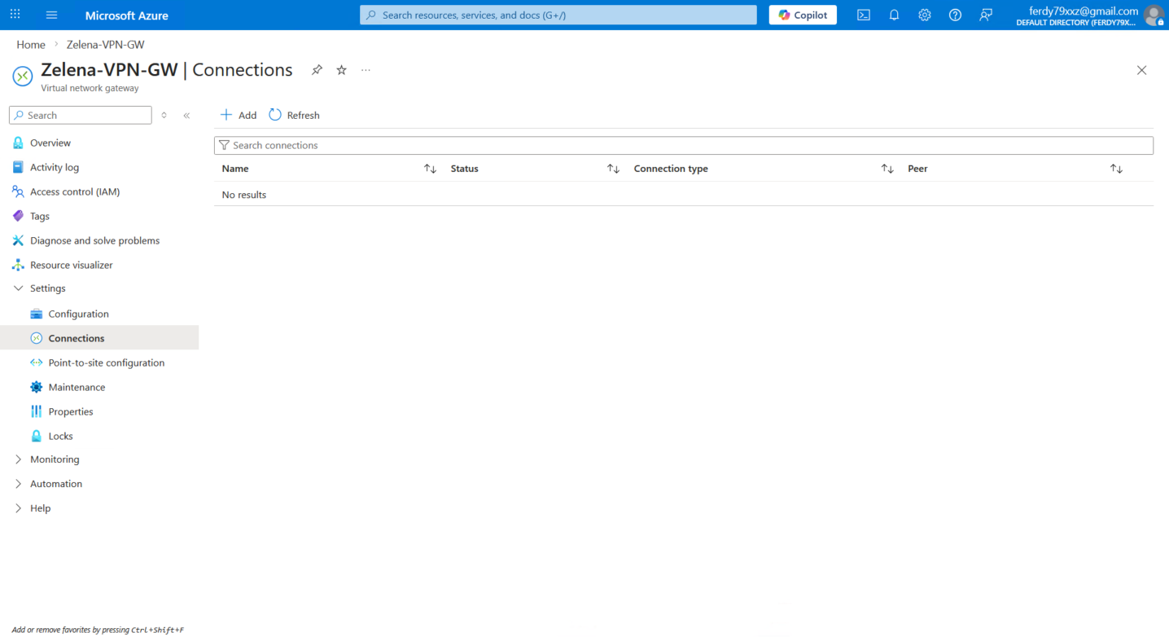Expand the Monitoring section
Image resolution: width=1169 pixels, height=637 pixels.
tap(19, 459)
